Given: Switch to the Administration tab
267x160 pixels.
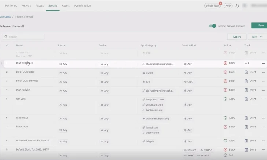Looking at the screenshot, I should 83,6.
